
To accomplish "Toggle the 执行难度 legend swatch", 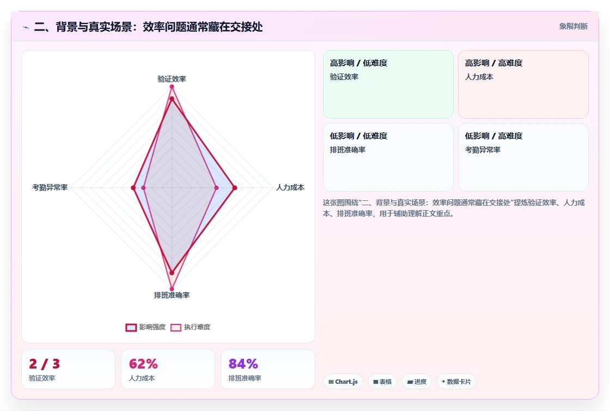I will (176, 327).
